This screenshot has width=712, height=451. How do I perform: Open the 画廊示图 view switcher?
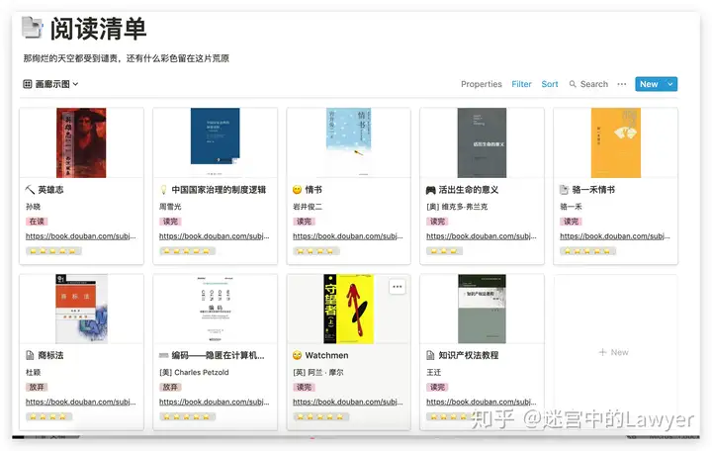tap(50, 84)
